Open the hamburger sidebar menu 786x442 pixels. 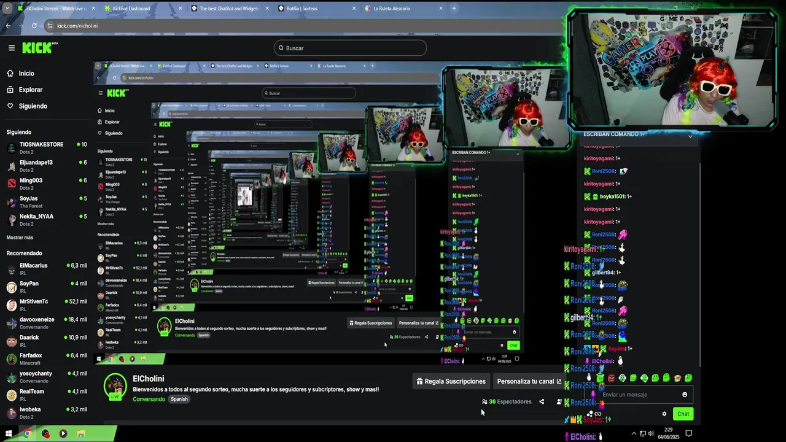pos(11,48)
